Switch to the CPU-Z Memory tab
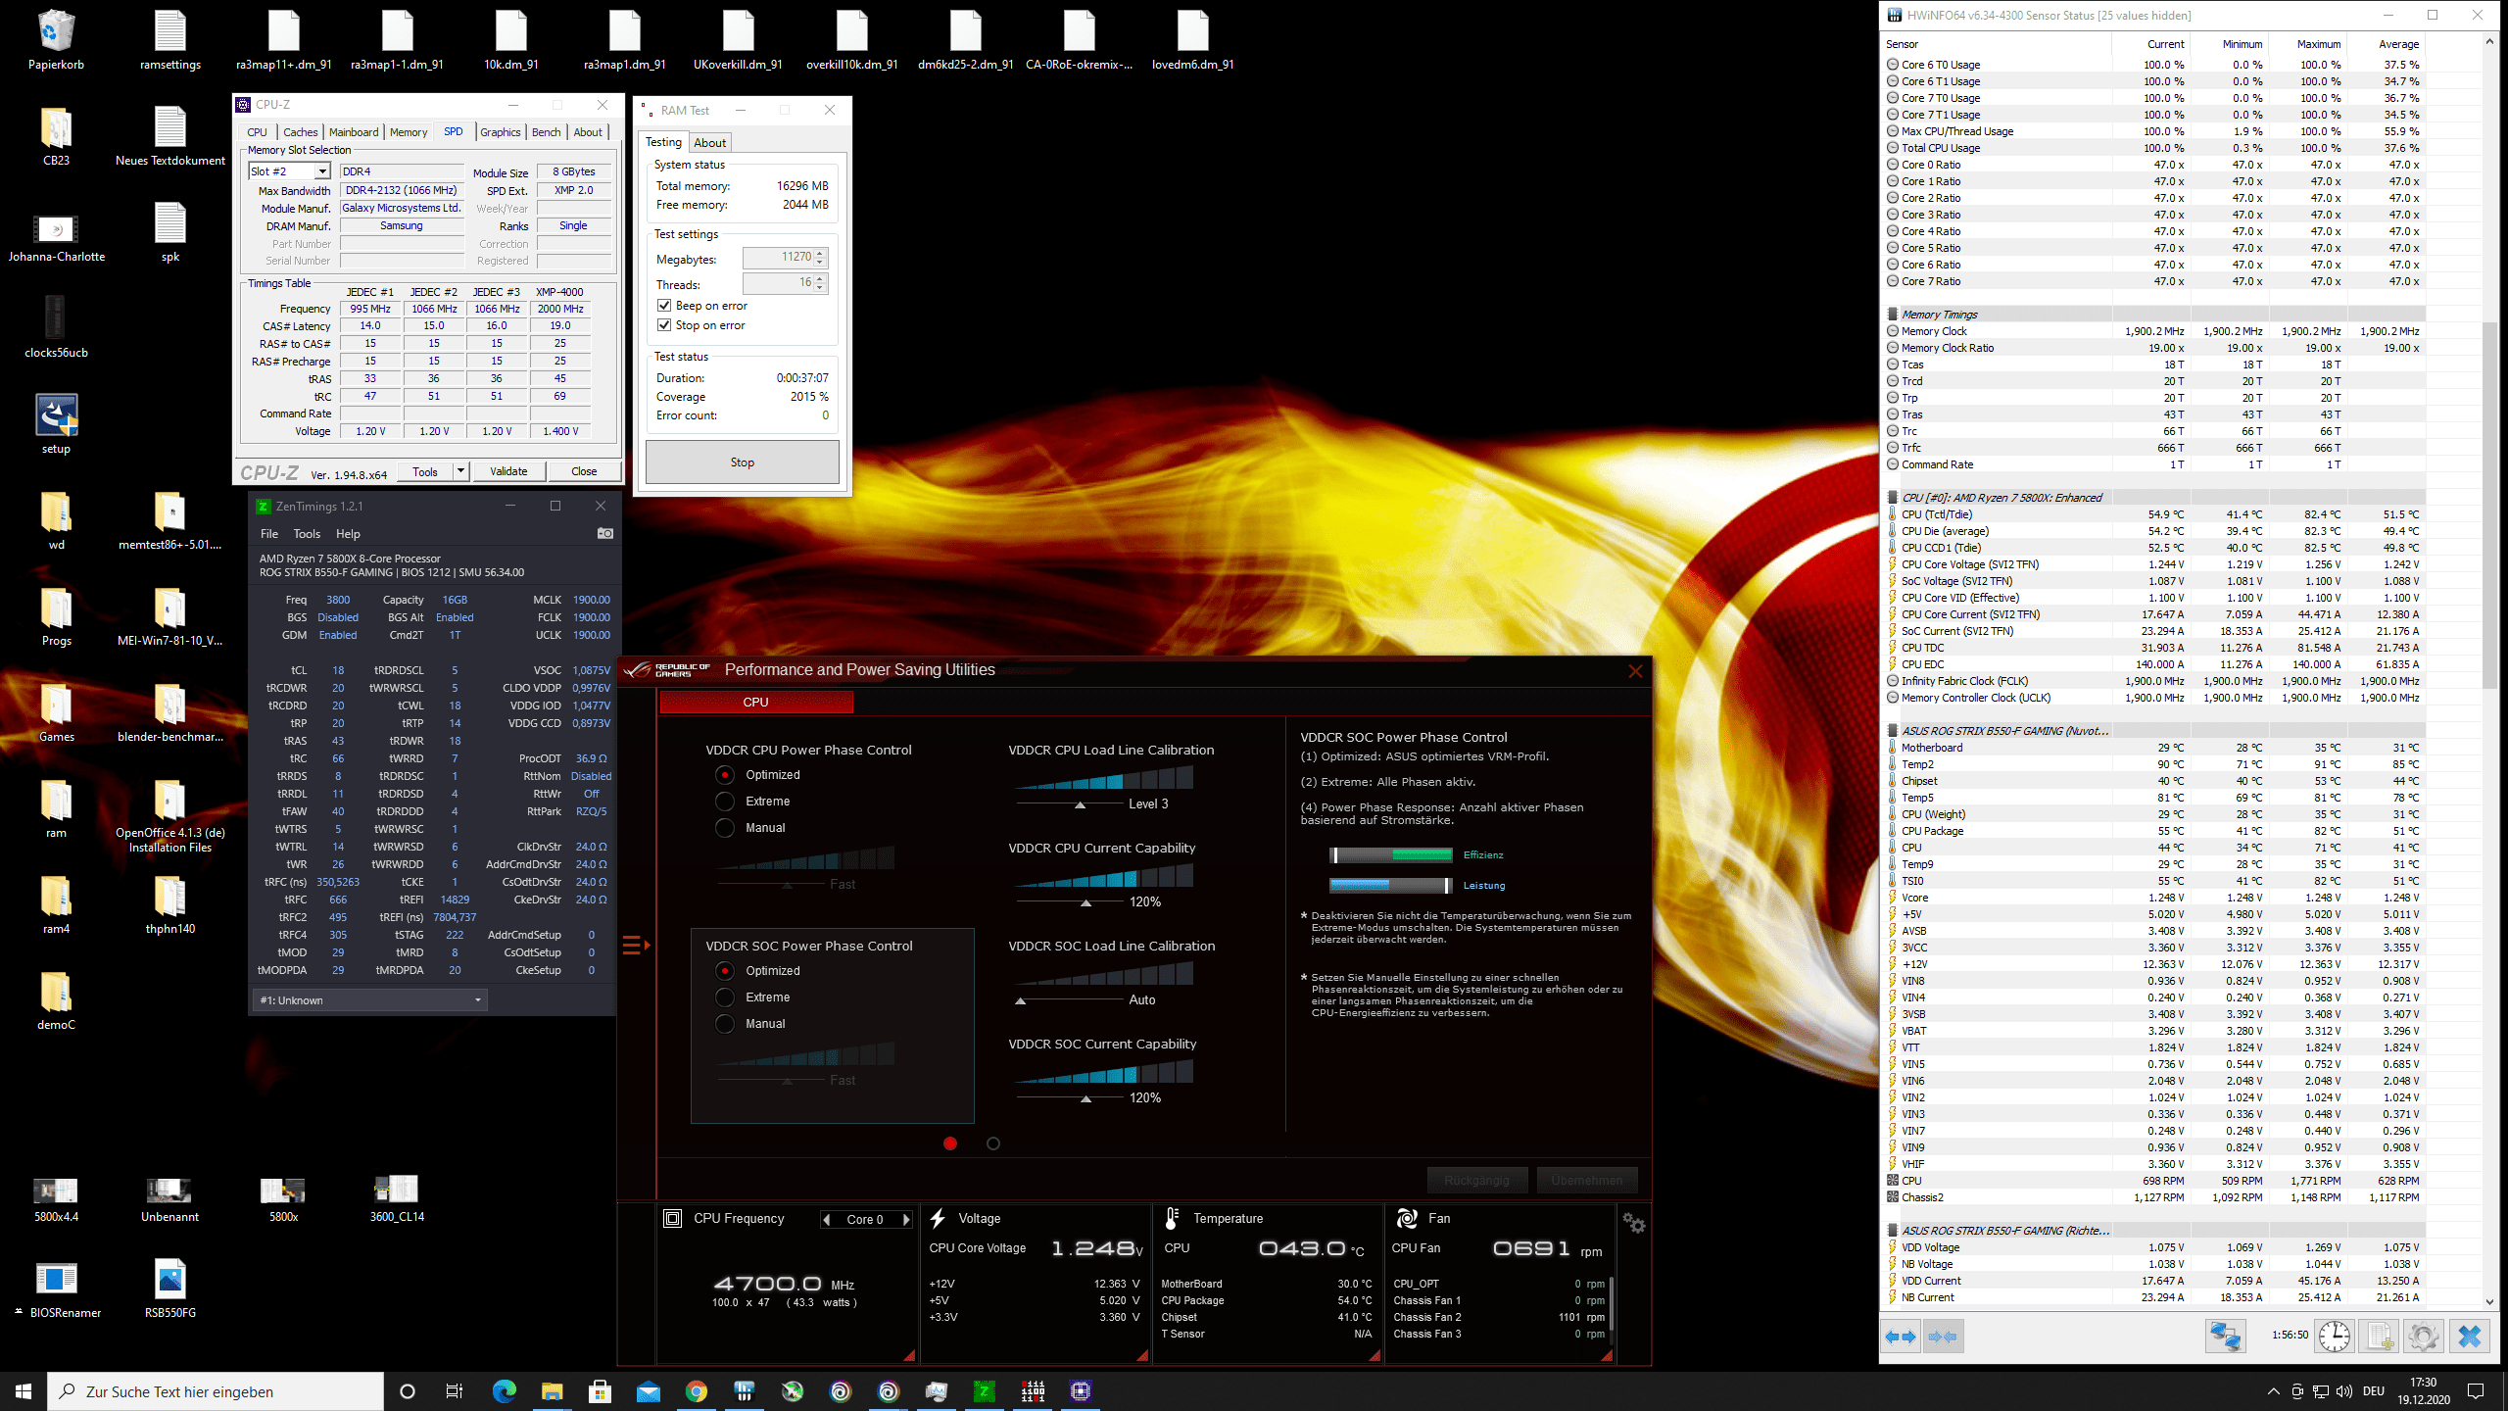This screenshot has height=1411, width=2508. click(x=408, y=132)
